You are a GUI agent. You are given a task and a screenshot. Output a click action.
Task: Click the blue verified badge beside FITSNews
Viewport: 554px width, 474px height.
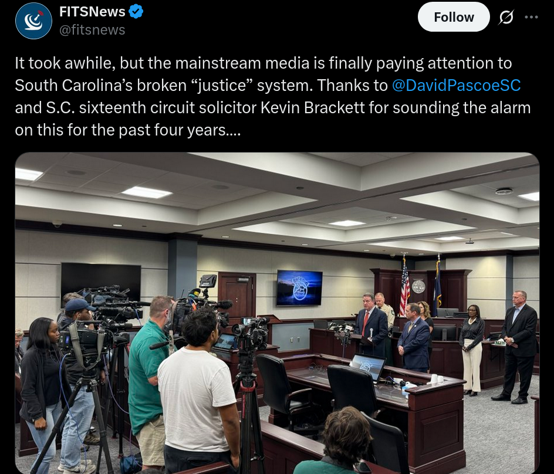(136, 12)
